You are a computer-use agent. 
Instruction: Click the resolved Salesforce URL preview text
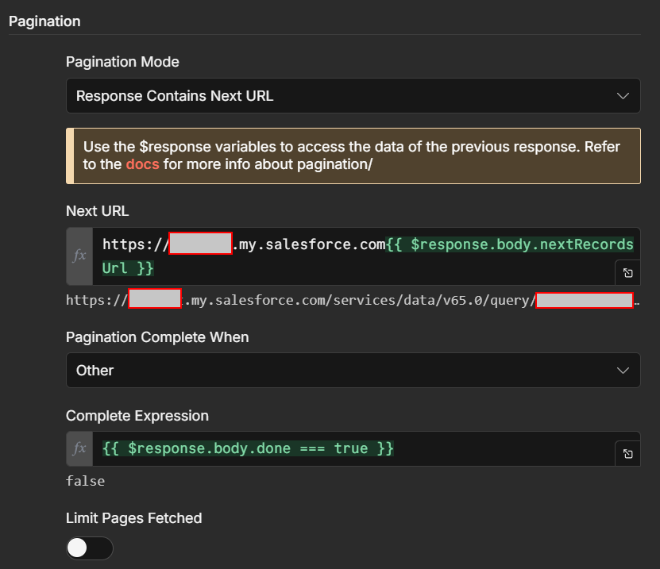tap(357, 301)
